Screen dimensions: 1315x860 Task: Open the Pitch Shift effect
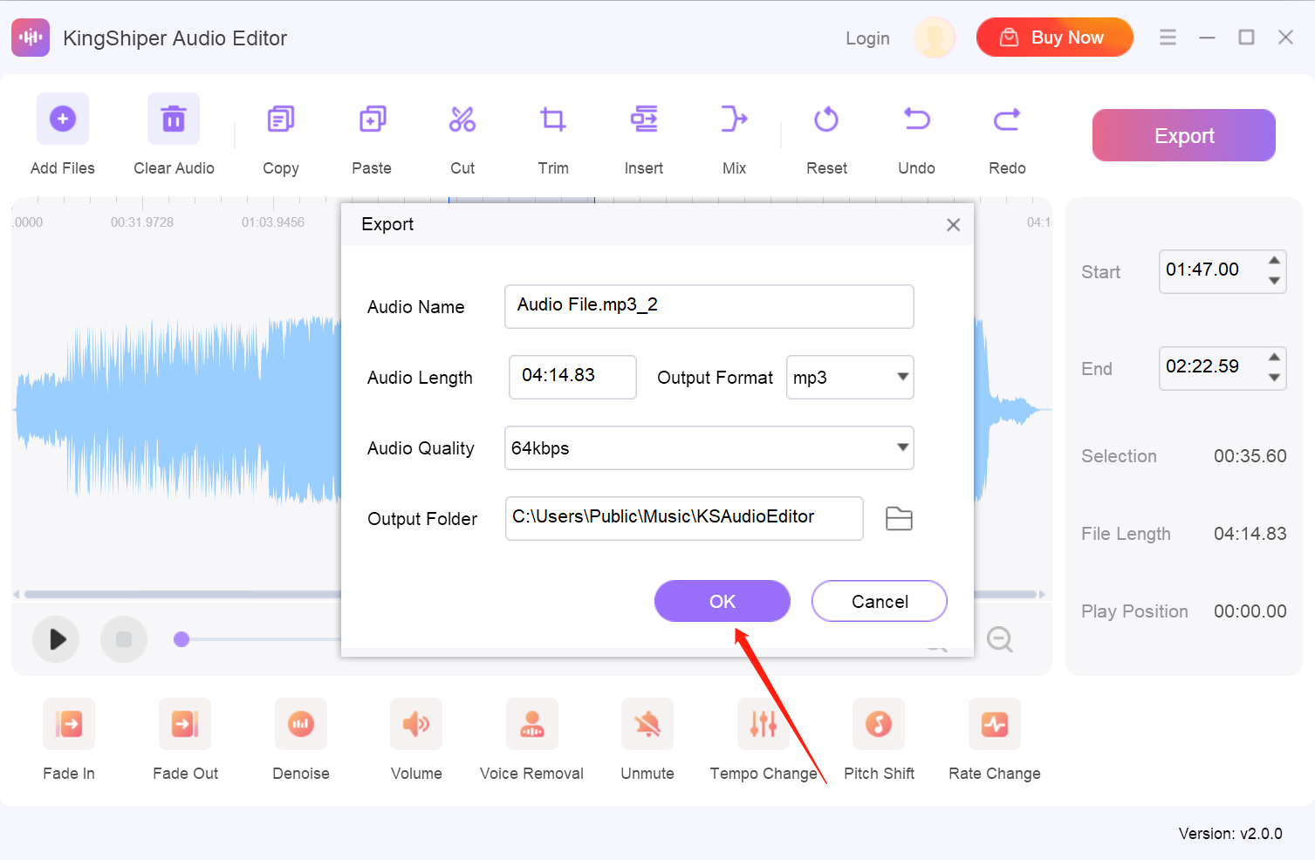click(x=879, y=724)
